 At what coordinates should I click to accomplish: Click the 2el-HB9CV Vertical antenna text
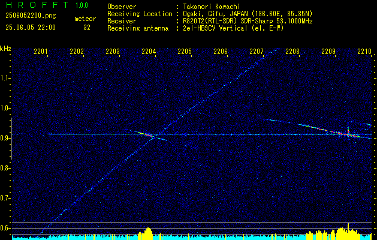233,28
